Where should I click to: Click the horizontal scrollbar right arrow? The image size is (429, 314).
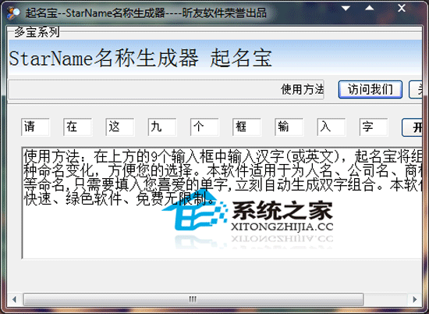click(415, 299)
